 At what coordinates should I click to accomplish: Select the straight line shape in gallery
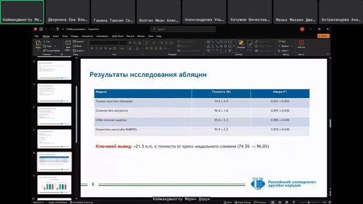pos(213,42)
